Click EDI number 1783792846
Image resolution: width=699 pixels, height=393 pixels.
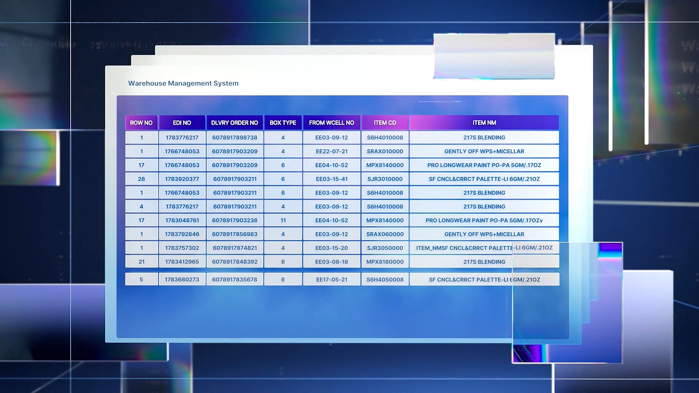click(x=182, y=234)
